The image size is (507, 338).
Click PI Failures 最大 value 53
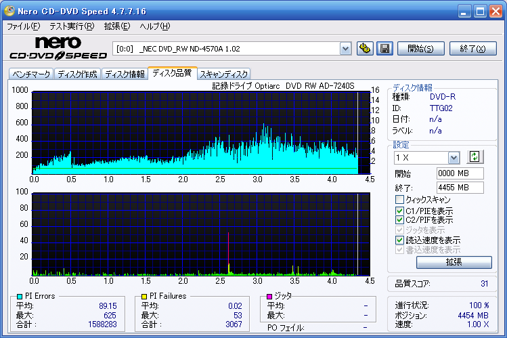(238, 316)
